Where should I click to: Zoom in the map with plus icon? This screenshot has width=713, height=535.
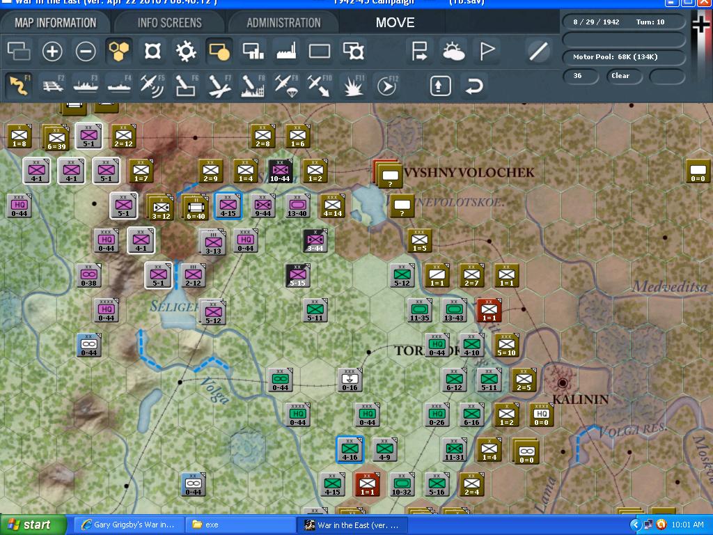point(52,51)
